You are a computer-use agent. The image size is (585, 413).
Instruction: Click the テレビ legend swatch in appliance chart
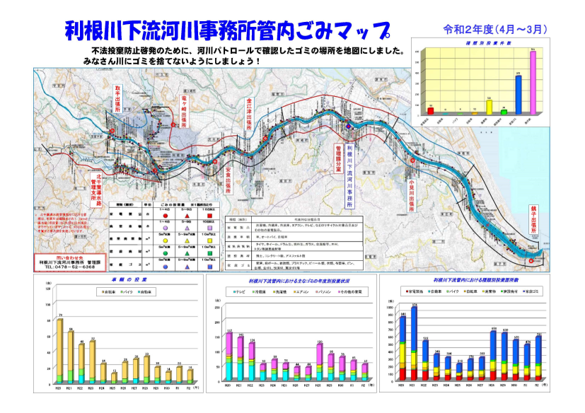point(234,292)
